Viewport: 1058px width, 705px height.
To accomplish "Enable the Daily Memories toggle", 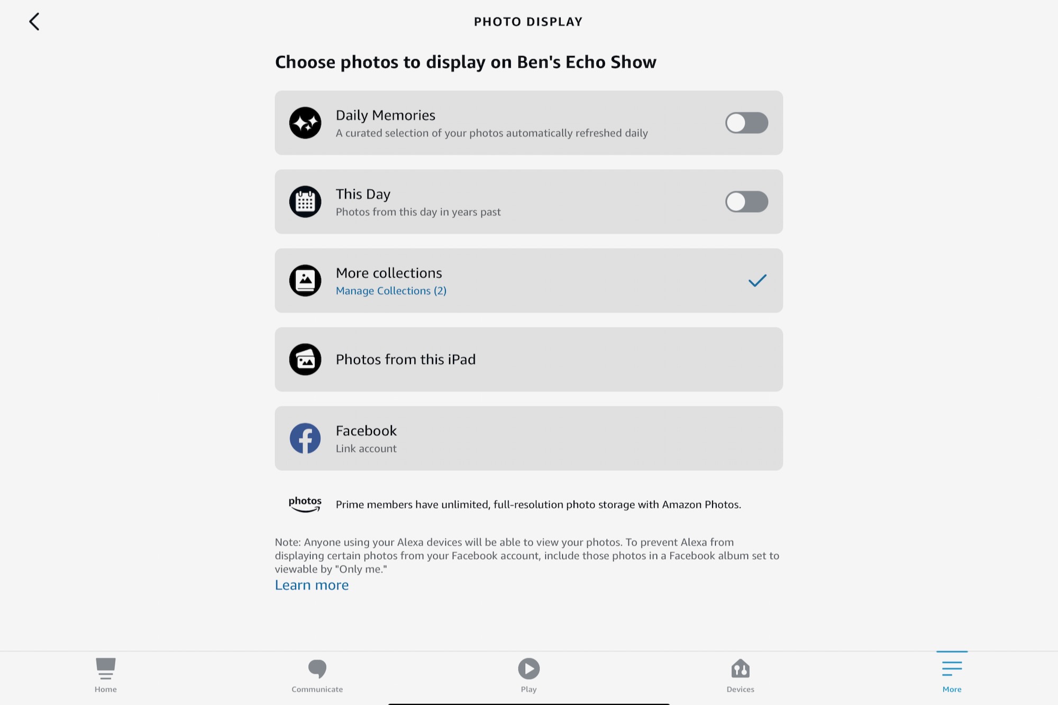I will click(x=746, y=122).
